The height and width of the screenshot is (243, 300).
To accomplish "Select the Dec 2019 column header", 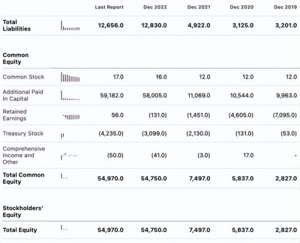I will 285,7.
